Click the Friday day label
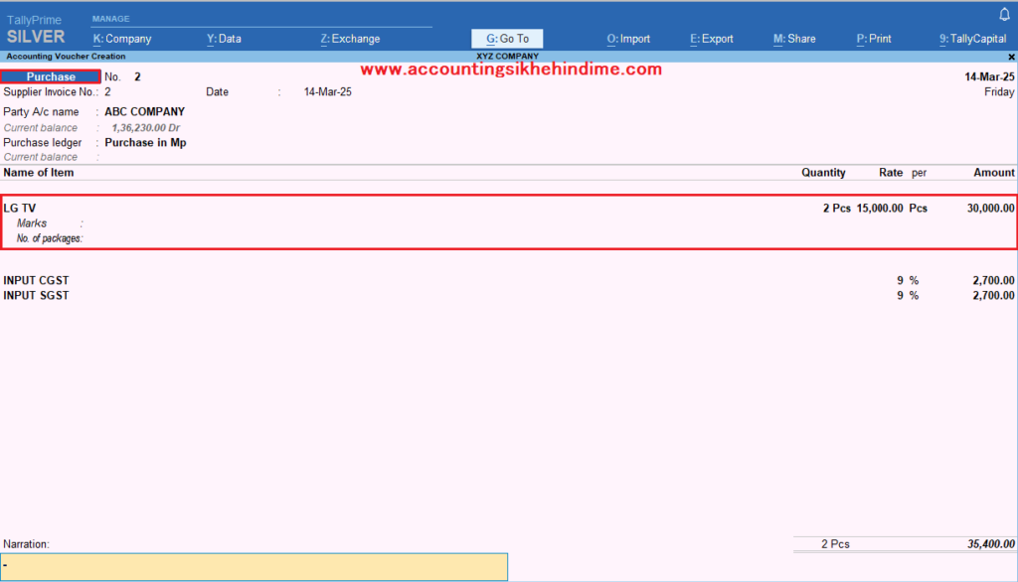The image size is (1018, 582). [999, 92]
